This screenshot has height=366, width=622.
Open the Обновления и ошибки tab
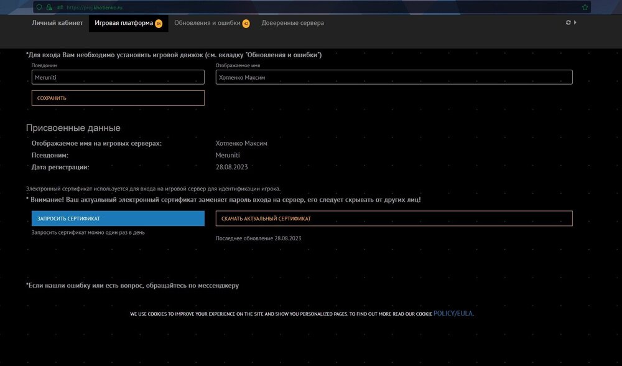[x=207, y=23]
